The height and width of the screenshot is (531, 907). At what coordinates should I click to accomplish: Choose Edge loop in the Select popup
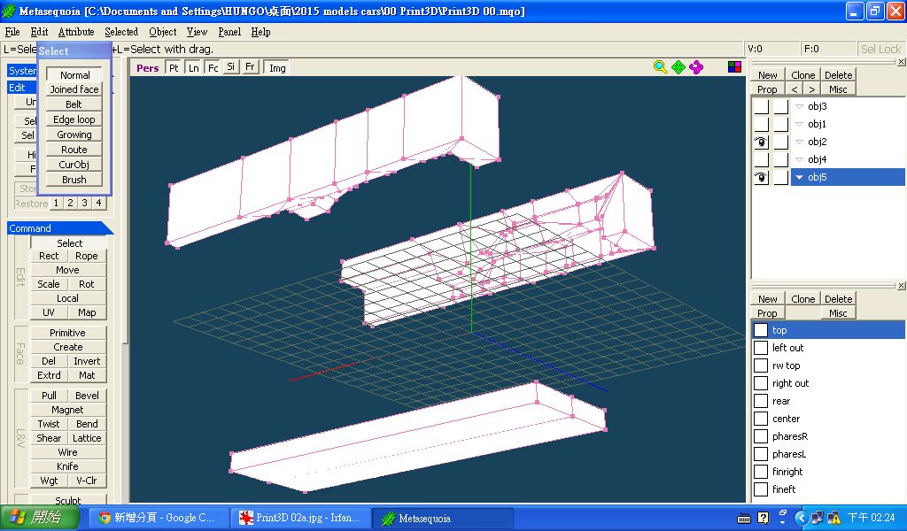point(74,119)
